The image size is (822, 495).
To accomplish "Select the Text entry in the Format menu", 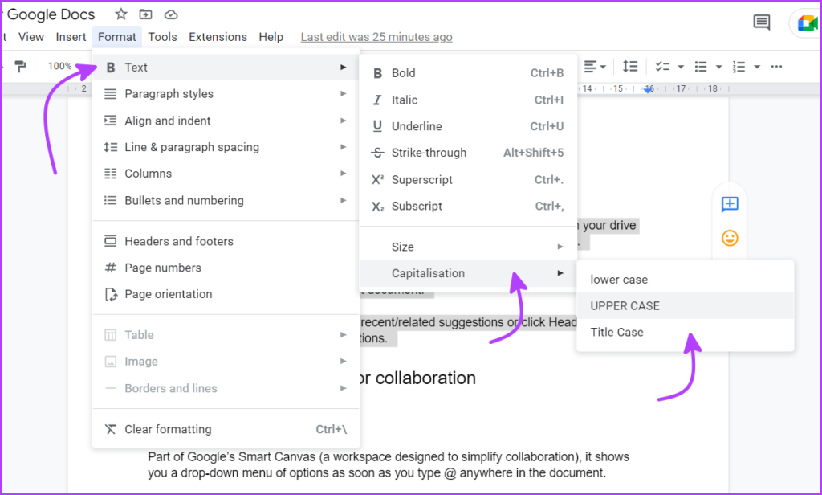I will click(x=226, y=67).
